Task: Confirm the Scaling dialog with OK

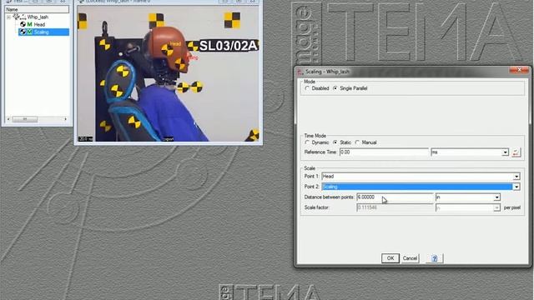Action: [x=390, y=258]
